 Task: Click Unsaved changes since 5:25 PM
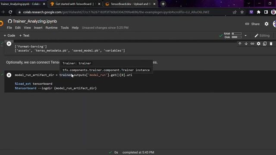tap(105, 28)
